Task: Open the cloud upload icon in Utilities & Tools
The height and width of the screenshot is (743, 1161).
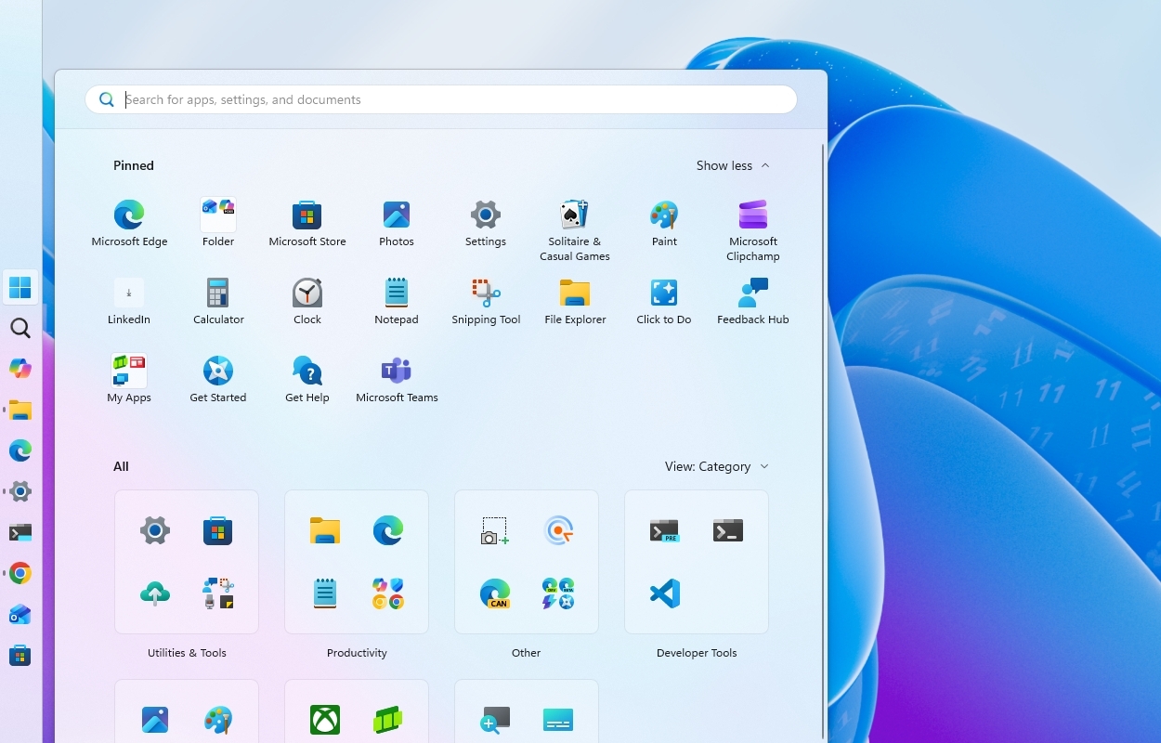Action: click(x=155, y=593)
